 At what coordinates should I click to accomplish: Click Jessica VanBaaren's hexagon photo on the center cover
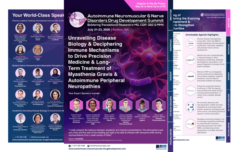tap(93, 105)
